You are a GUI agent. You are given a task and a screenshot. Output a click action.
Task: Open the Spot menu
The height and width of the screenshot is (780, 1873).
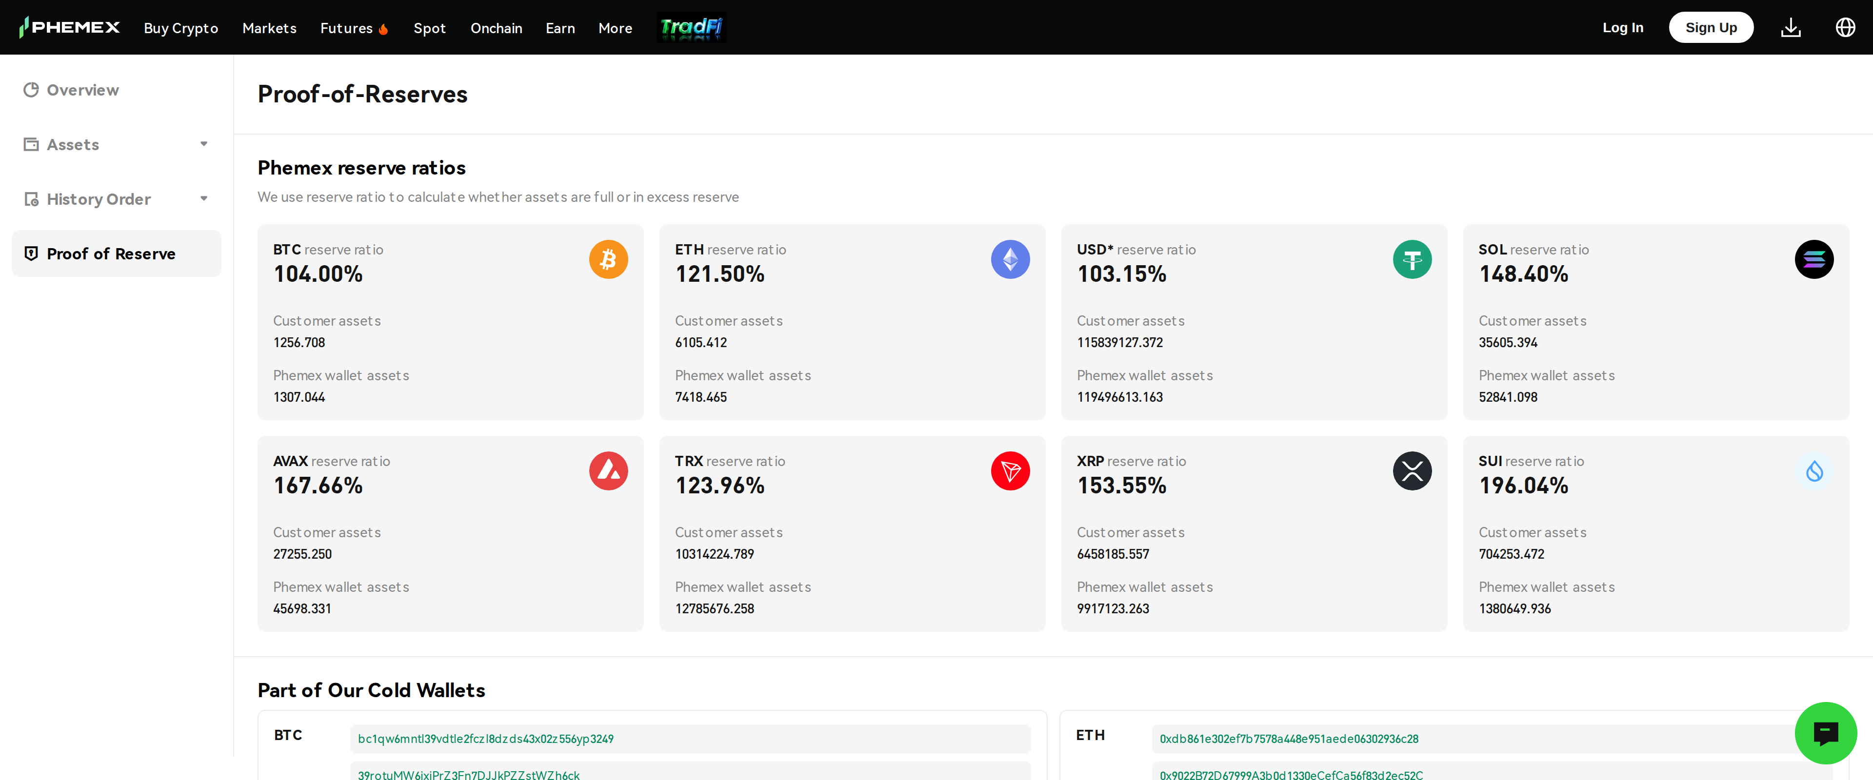430,28
